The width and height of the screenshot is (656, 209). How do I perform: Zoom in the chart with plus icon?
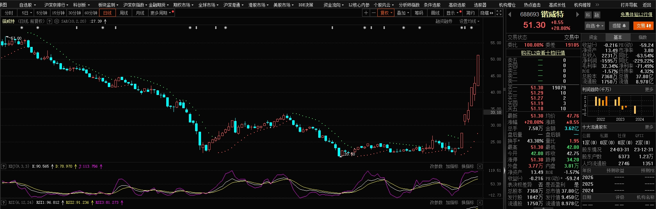[x=366, y=13]
